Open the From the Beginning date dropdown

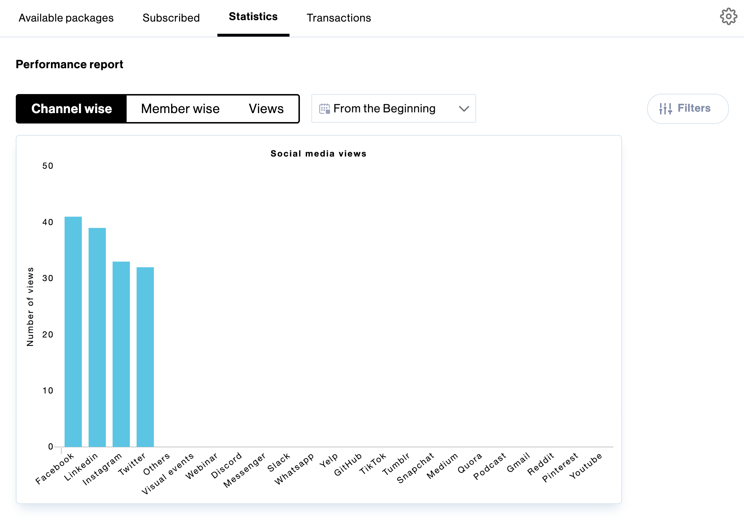pyautogui.click(x=394, y=109)
